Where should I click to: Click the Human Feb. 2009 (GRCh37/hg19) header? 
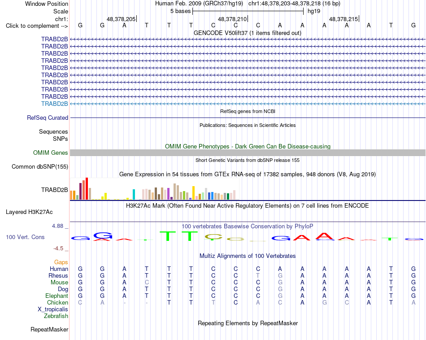(x=200, y=4)
